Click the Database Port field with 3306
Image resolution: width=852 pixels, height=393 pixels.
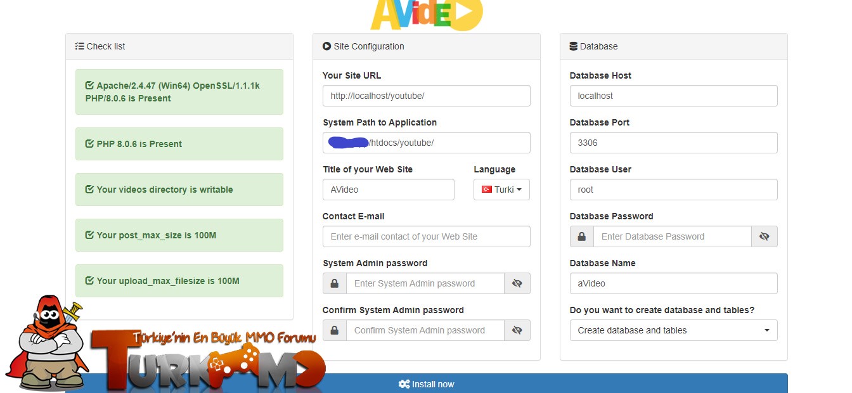(x=674, y=143)
